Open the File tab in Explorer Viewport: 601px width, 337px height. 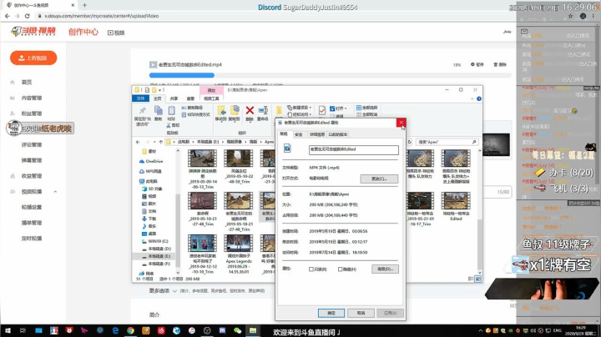(x=140, y=98)
